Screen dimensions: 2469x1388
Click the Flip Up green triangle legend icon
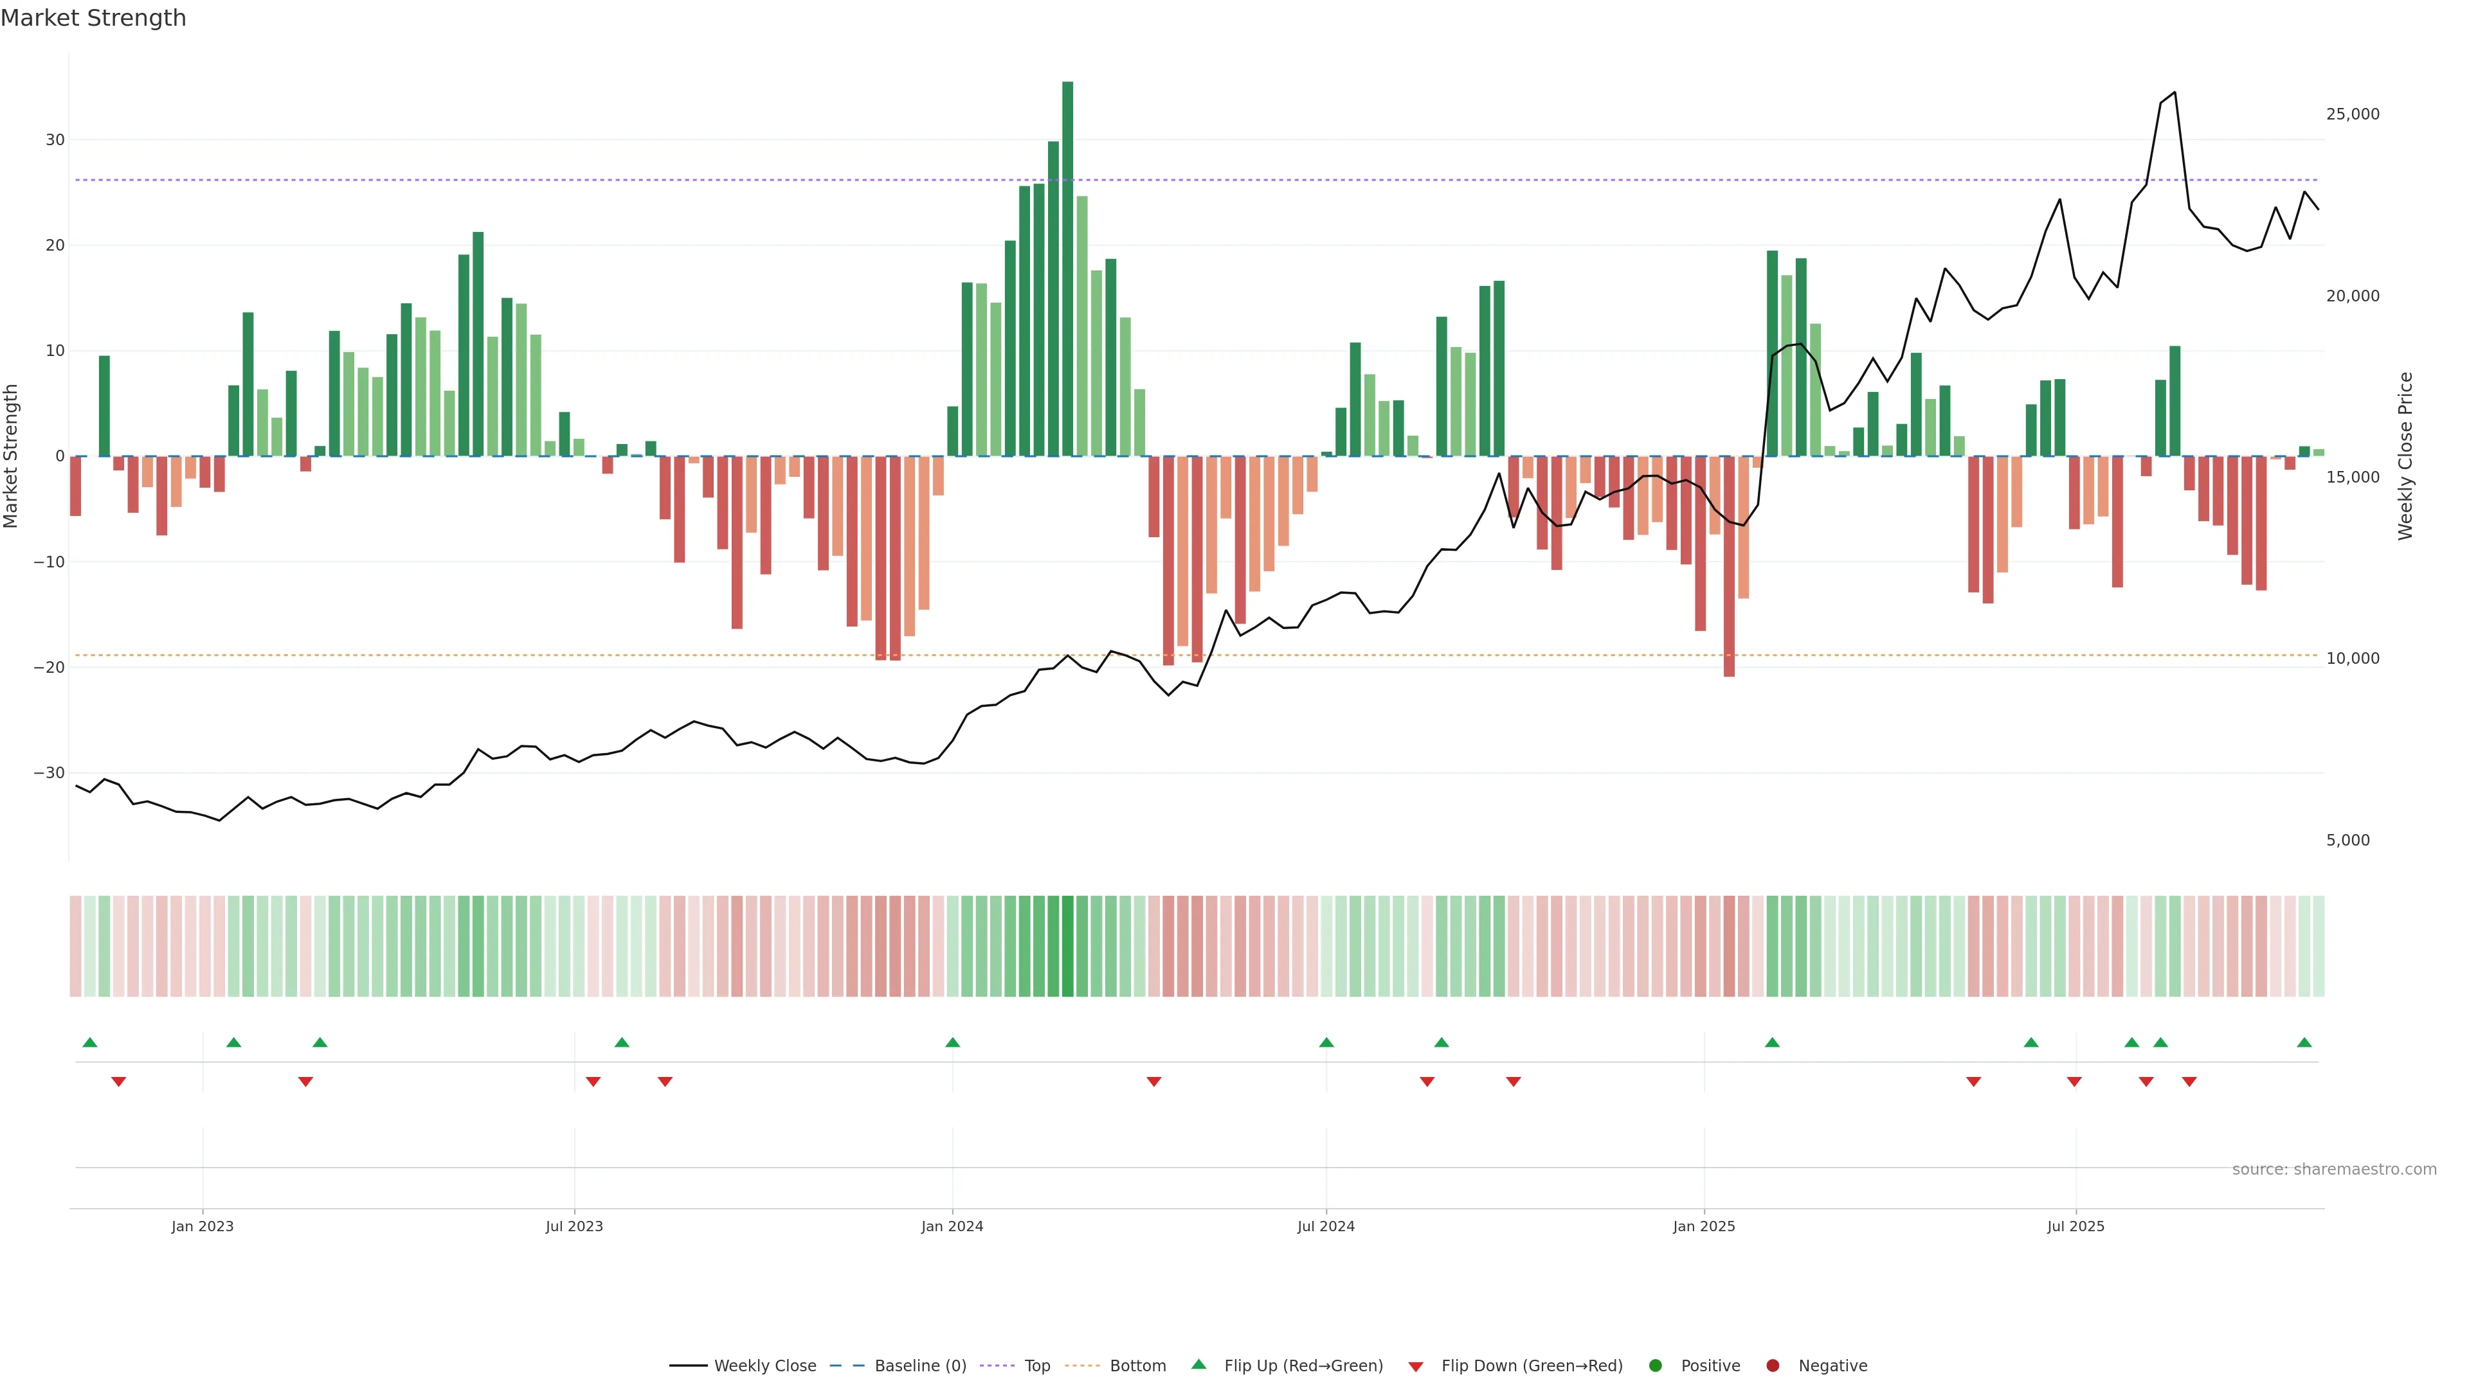(1198, 1364)
